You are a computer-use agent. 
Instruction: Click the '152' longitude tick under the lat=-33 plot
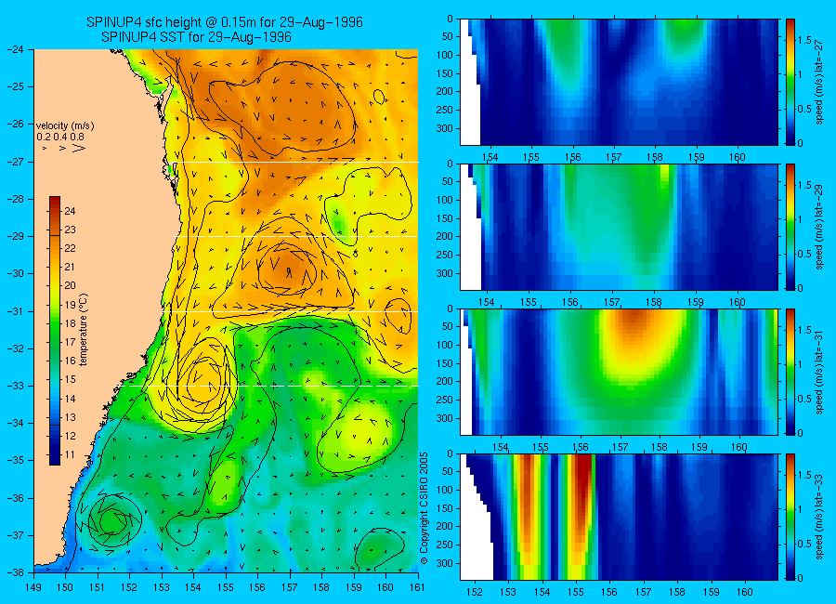coord(474,592)
